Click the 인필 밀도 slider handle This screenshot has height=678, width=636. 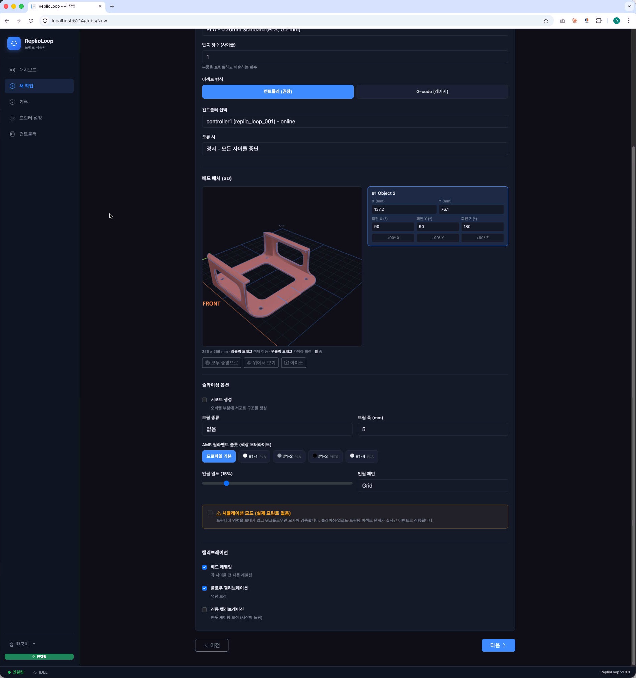coord(226,483)
